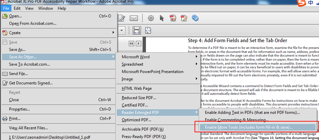Choose Archivable PDF (PDF/A)
The height and width of the screenshot is (140, 319).
(158, 129)
